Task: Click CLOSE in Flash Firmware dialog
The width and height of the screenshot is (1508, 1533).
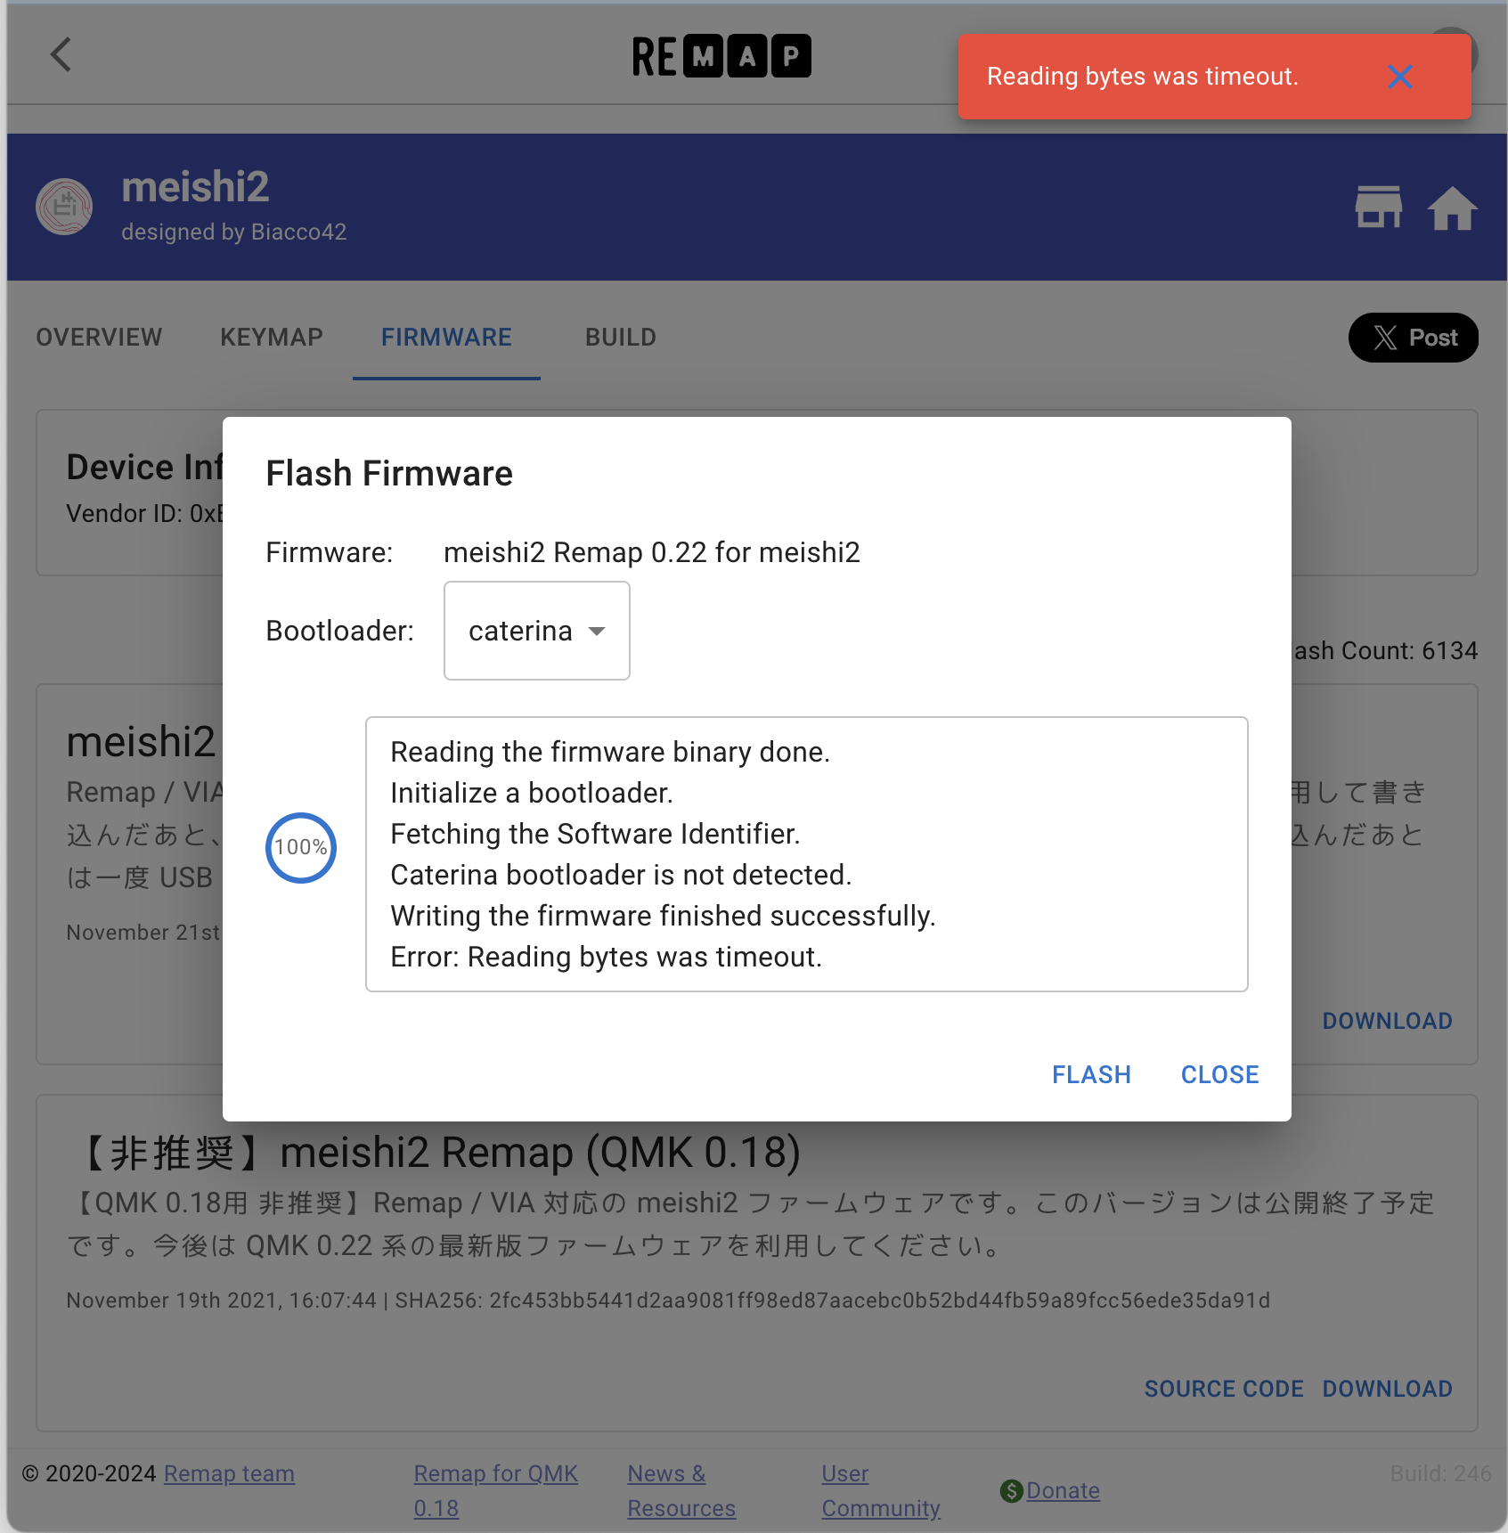Action: [x=1219, y=1074]
